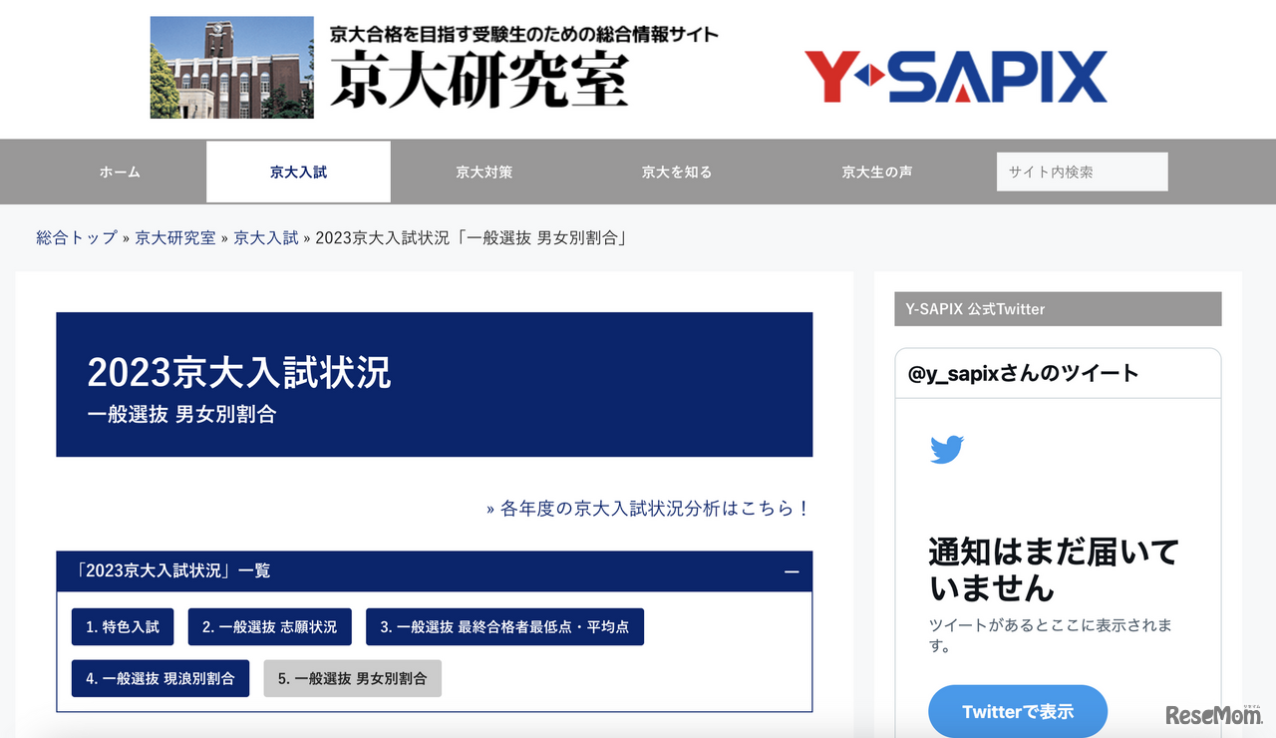Click the 2023京大入試状況 banner
The width and height of the screenshot is (1276, 738).
pyautogui.click(x=435, y=384)
